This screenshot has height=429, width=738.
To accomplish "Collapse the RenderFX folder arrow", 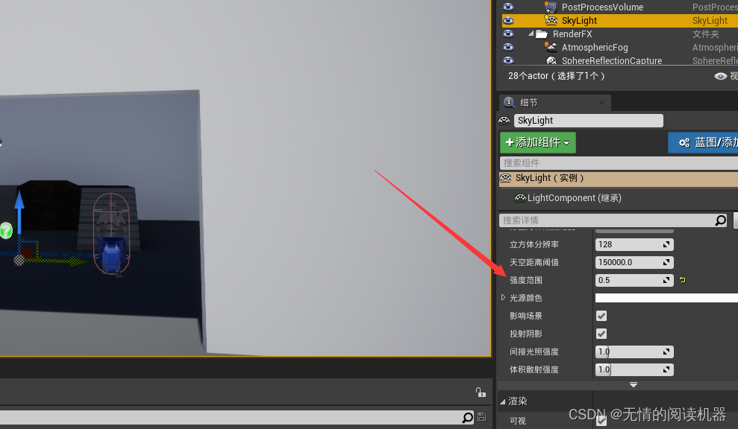I will point(531,34).
